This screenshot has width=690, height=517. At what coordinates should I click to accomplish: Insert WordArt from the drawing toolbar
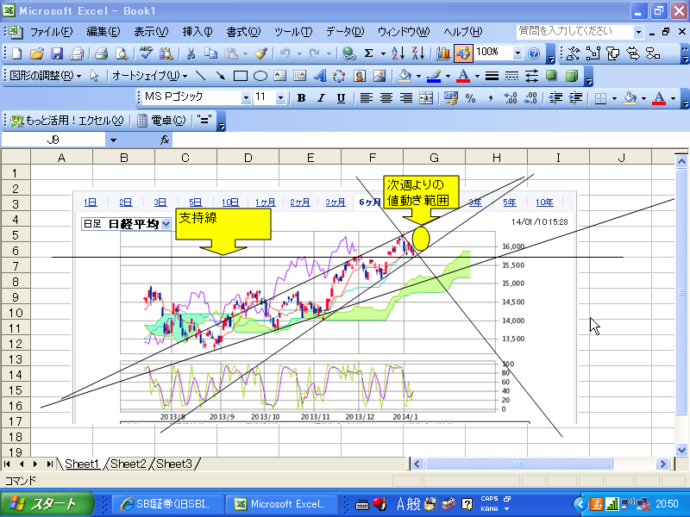point(320,76)
